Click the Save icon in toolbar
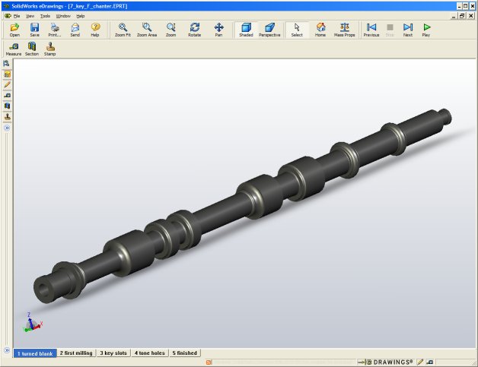 tap(34, 29)
